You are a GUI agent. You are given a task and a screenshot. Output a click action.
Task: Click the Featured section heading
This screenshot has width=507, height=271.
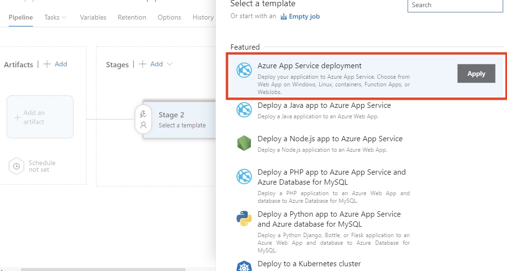245,47
